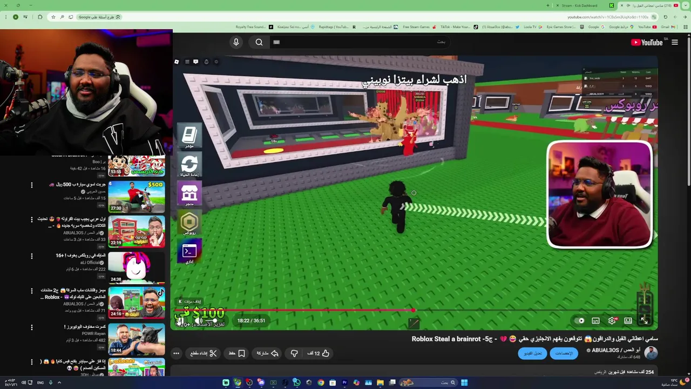
Task: Open Chrome browser menu three dots
Action: pos(6,17)
